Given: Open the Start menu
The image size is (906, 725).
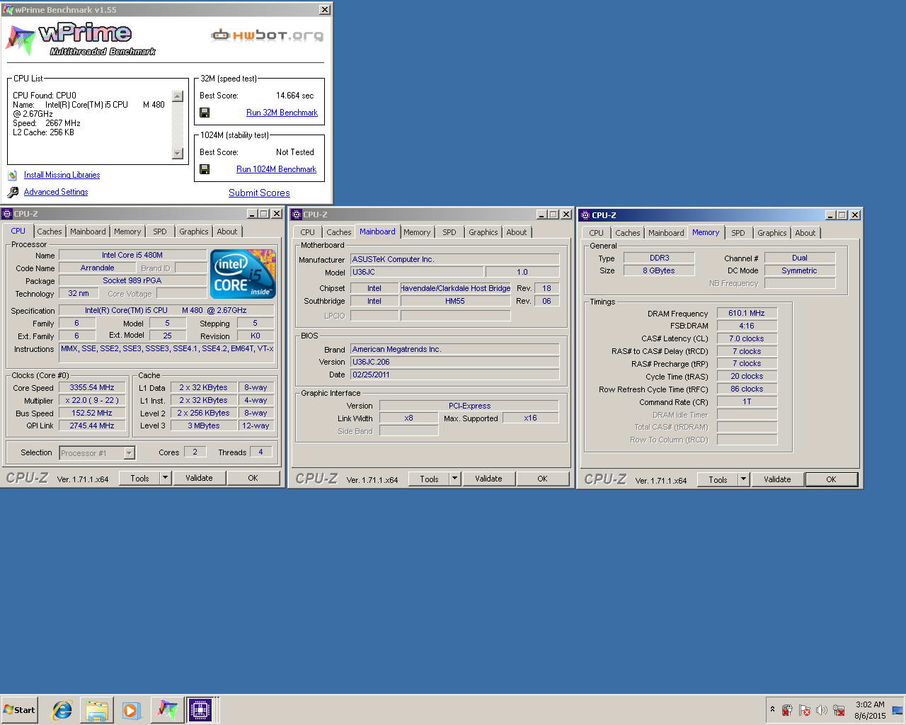Looking at the screenshot, I should coord(19,710).
